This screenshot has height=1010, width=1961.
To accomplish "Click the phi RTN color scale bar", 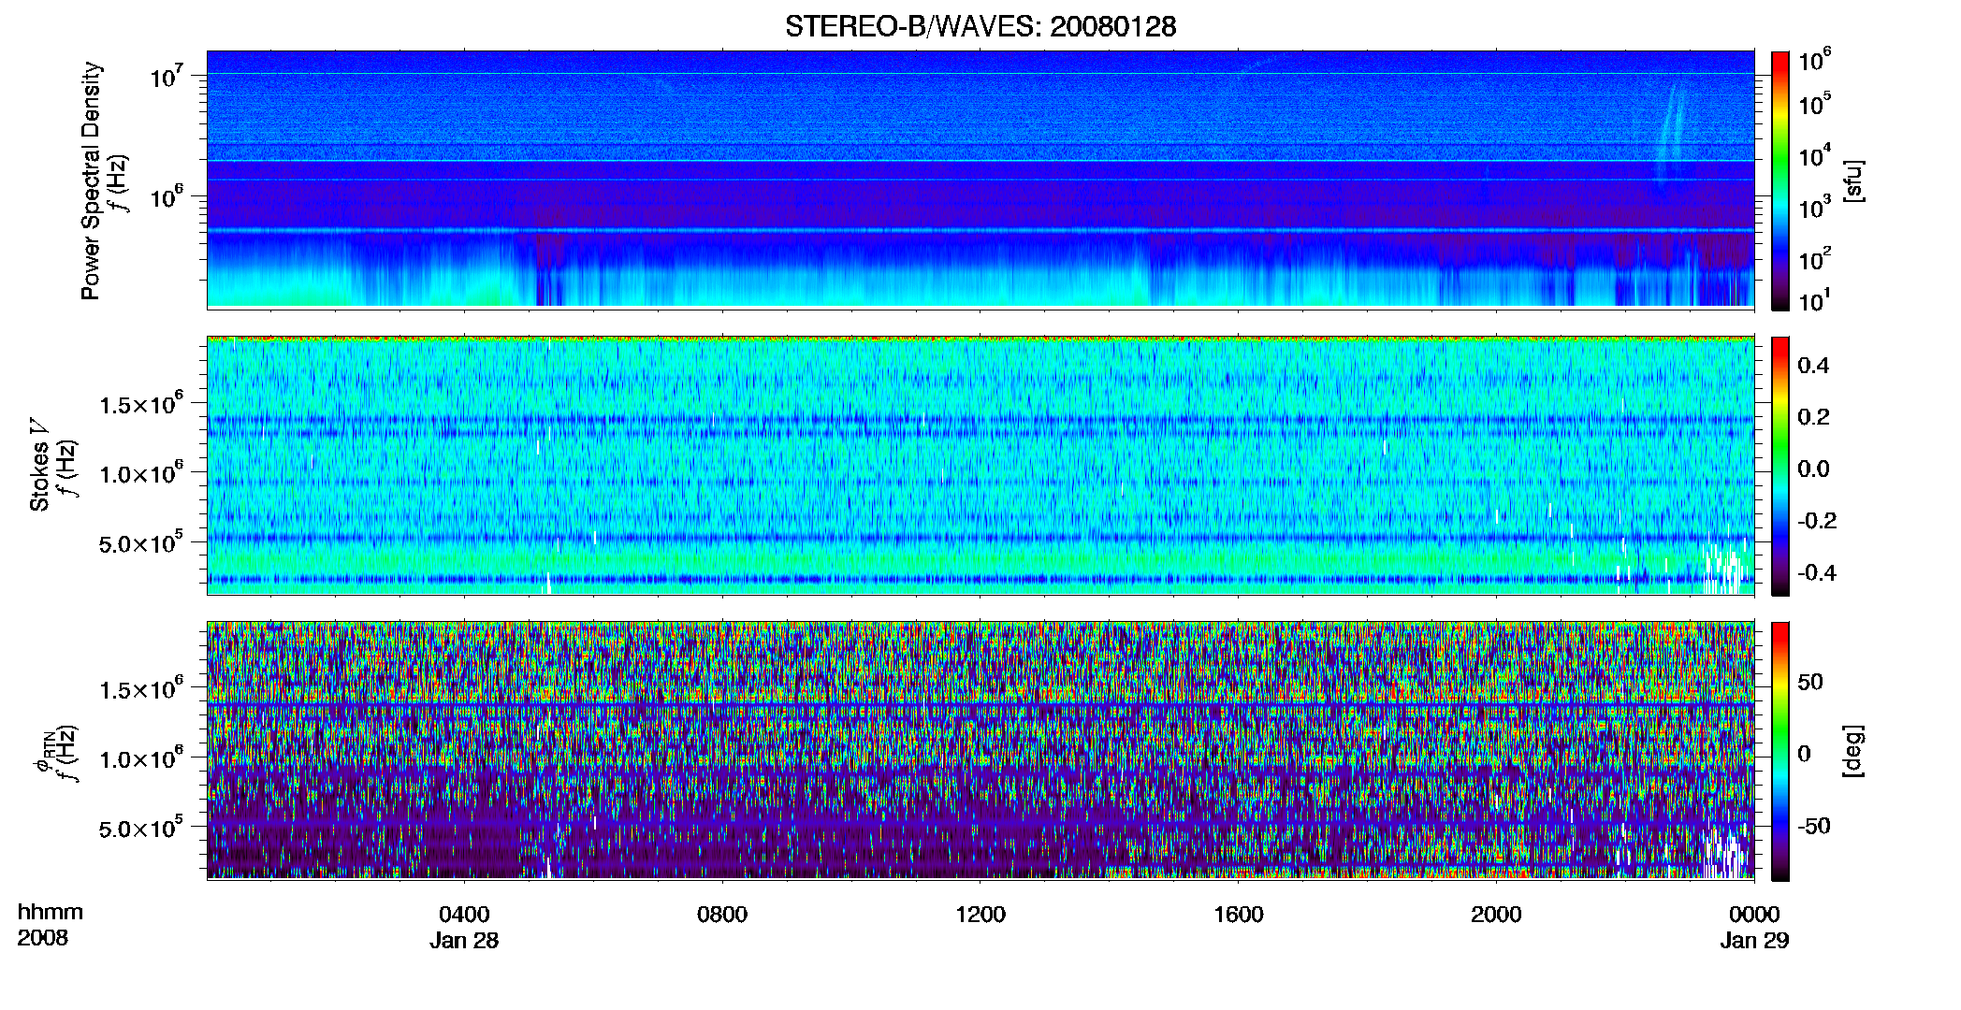I will pos(1780,751).
